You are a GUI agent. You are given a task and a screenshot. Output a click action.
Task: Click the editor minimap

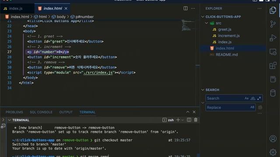(x=188, y=25)
